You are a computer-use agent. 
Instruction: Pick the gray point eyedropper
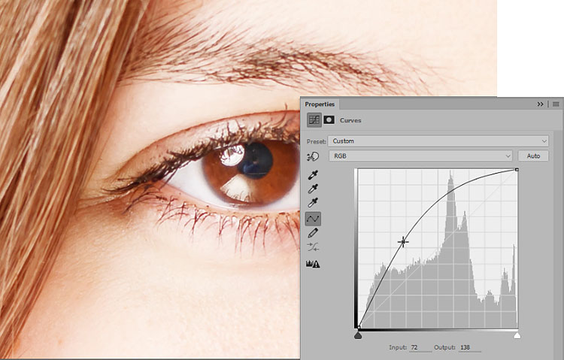click(313, 189)
